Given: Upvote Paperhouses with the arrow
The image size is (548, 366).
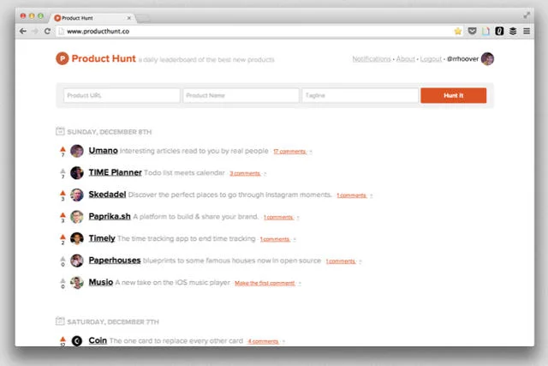Looking at the screenshot, I should click(63, 259).
